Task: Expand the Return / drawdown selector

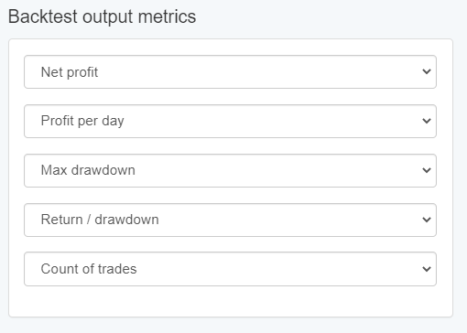Action: (230, 220)
